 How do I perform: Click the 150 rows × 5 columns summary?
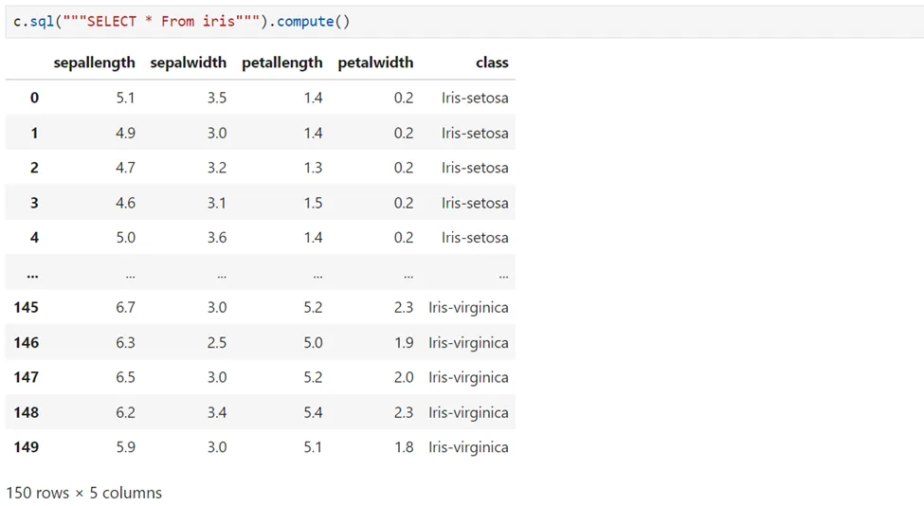point(83,493)
